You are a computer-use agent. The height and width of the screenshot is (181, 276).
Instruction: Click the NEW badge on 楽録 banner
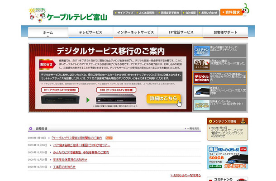pos(243,149)
